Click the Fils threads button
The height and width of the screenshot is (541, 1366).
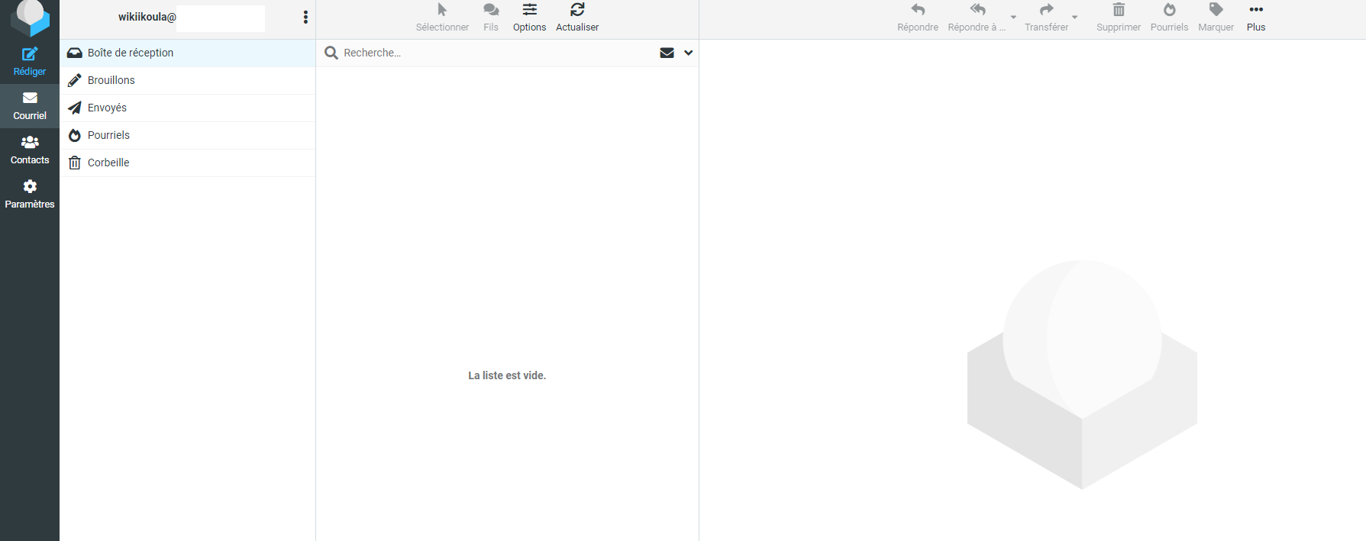pos(491,18)
